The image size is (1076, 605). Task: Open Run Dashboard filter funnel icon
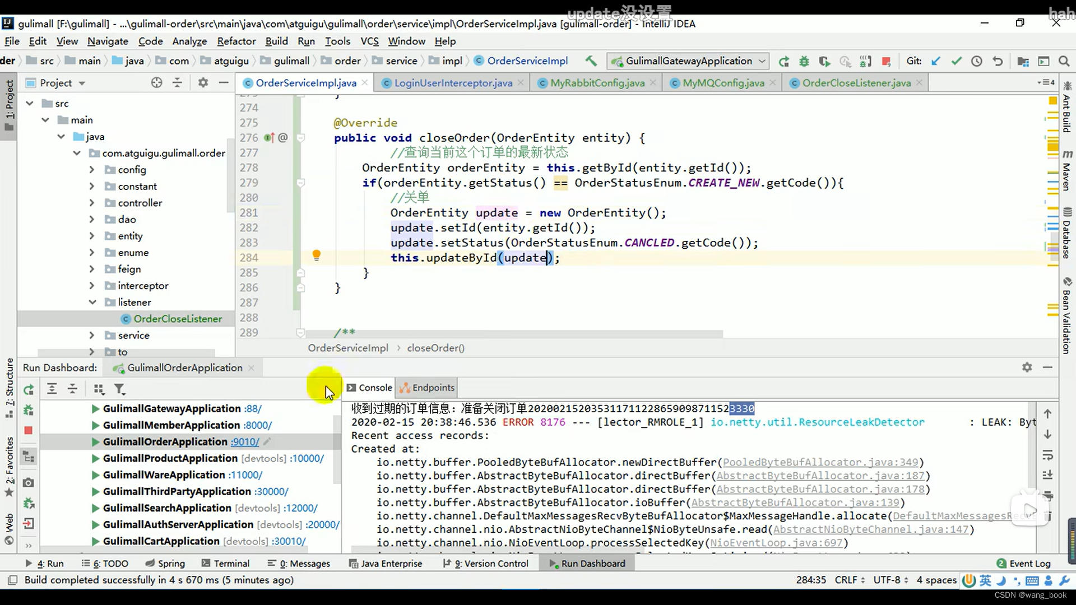pos(120,389)
